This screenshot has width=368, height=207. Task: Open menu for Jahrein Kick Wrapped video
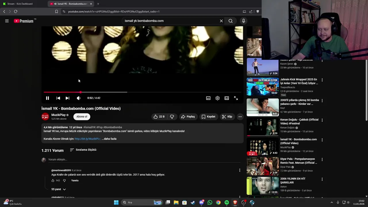pyautogui.click(x=322, y=80)
